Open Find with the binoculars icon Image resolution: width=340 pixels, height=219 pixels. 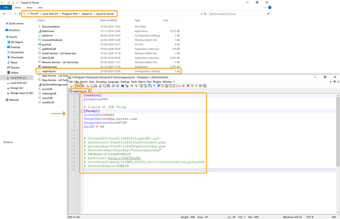coord(122,86)
